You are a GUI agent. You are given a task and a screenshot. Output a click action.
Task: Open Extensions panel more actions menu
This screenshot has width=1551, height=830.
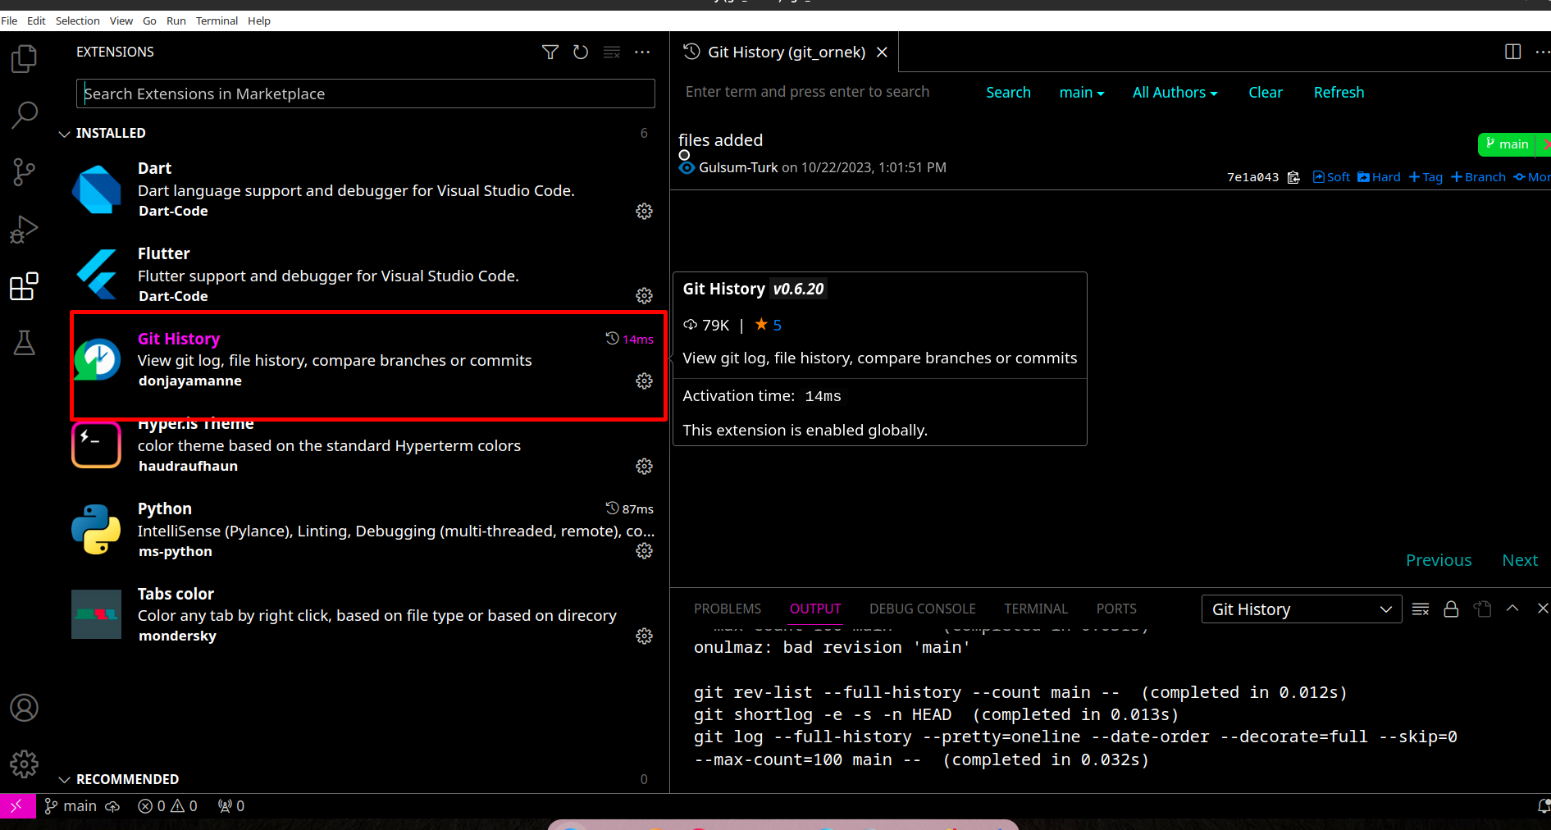(x=642, y=52)
